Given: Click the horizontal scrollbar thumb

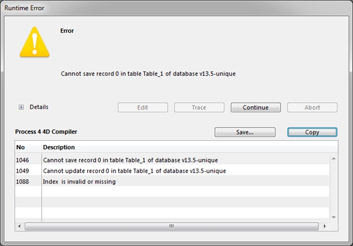Looking at the screenshot, I should (172, 226).
